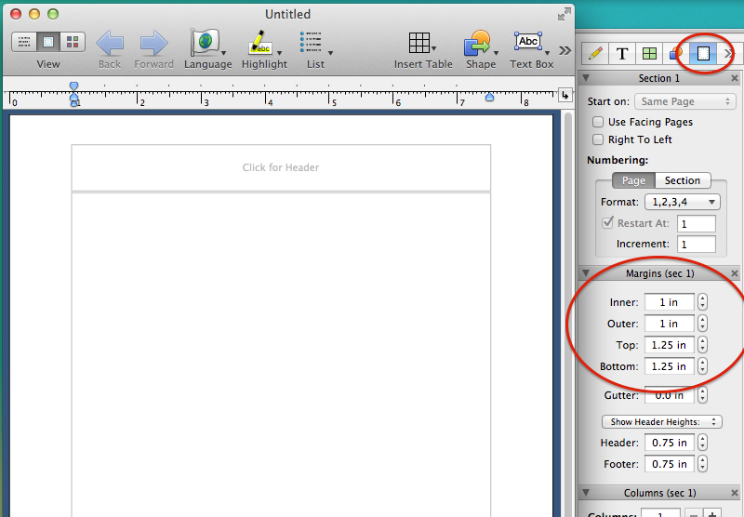This screenshot has width=744, height=517.
Task: Enter full screen with the expand arrows icon
Action: click(x=564, y=14)
